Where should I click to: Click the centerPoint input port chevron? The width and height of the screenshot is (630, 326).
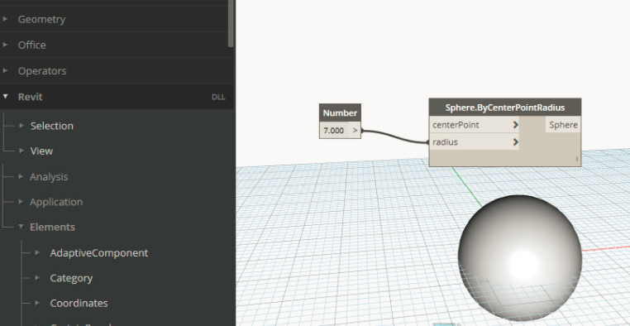[515, 125]
